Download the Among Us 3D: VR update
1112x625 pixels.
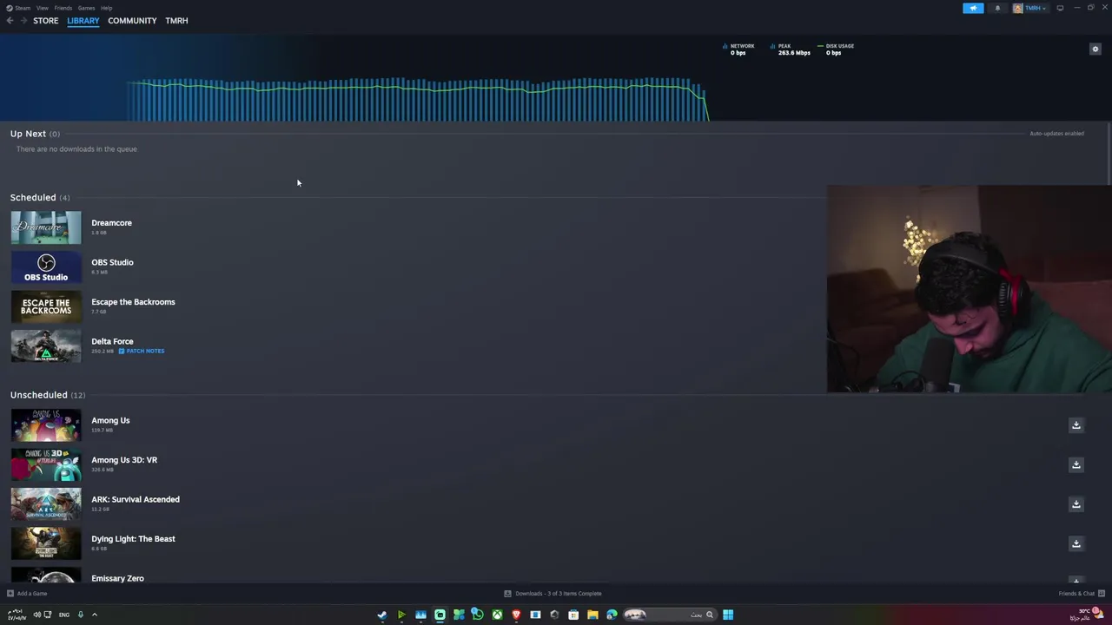pyautogui.click(x=1076, y=464)
